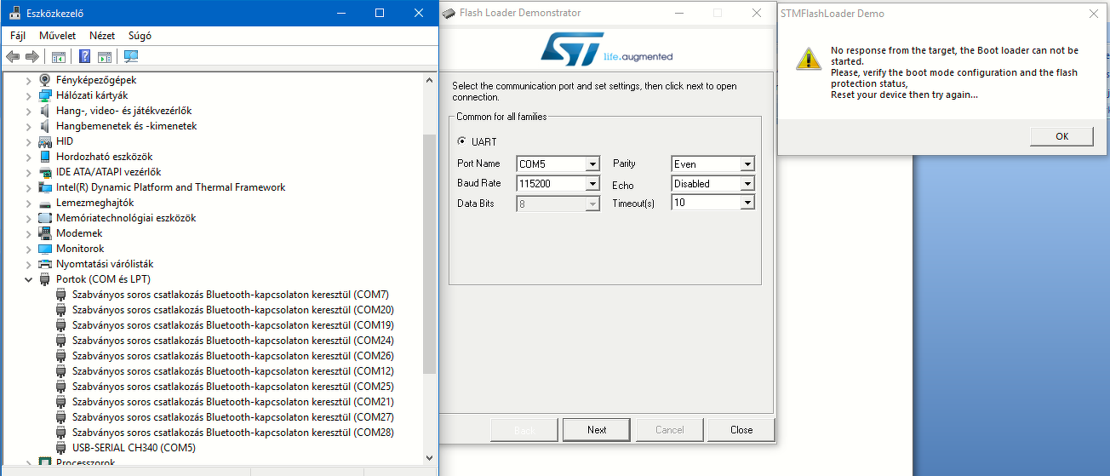Open the Súgó menu
This screenshot has height=476, width=1110.
(140, 36)
